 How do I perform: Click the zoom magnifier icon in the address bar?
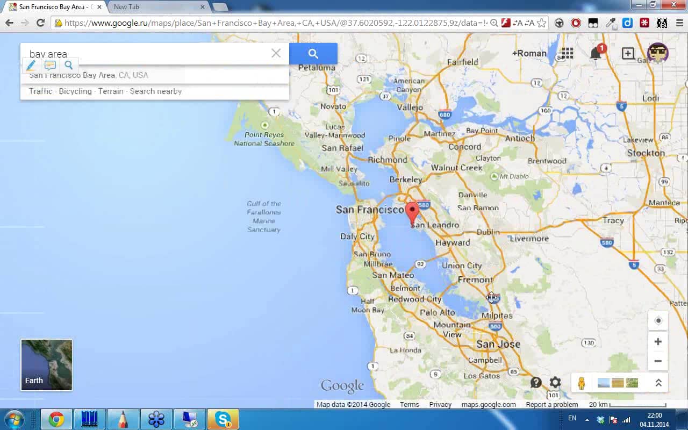click(494, 23)
